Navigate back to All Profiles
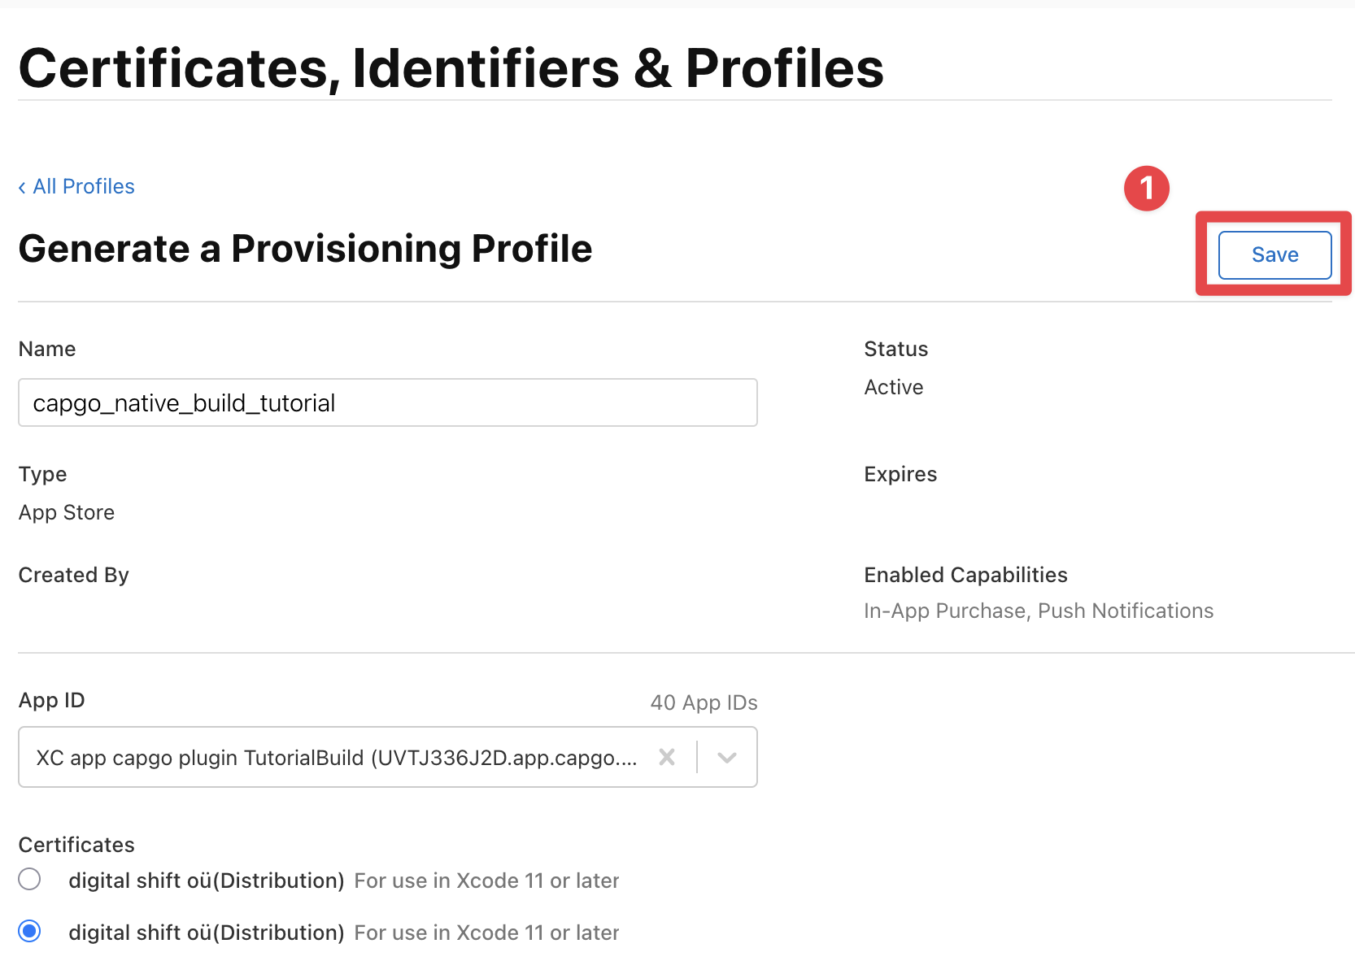 click(82, 186)
